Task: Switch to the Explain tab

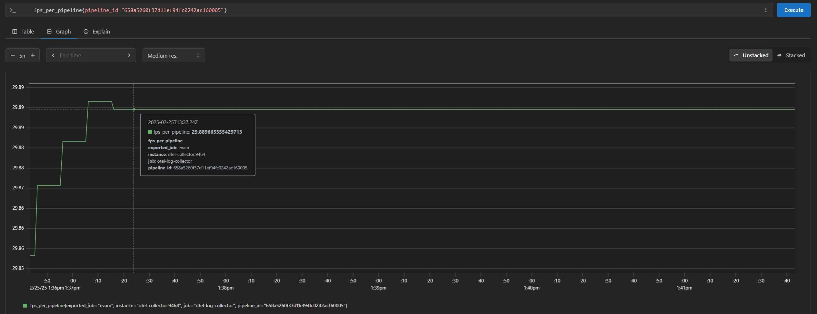Action: pyautogui.click(x=101, y=31)
